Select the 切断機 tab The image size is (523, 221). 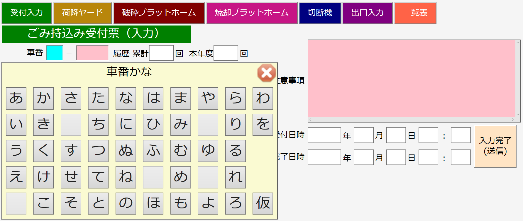click(x=320, y=13)
